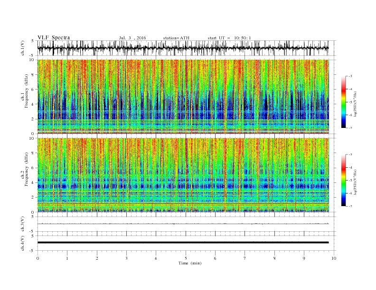Click the '-7' value on ch.2 color scale
The width and height of the screenshot is (376, 290).
tap(350, 206)
